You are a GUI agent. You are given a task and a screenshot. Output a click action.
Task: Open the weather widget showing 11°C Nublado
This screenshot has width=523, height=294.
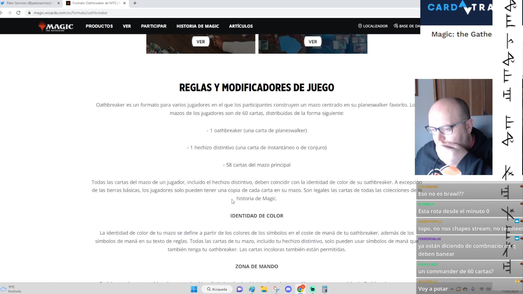point(11,289)
